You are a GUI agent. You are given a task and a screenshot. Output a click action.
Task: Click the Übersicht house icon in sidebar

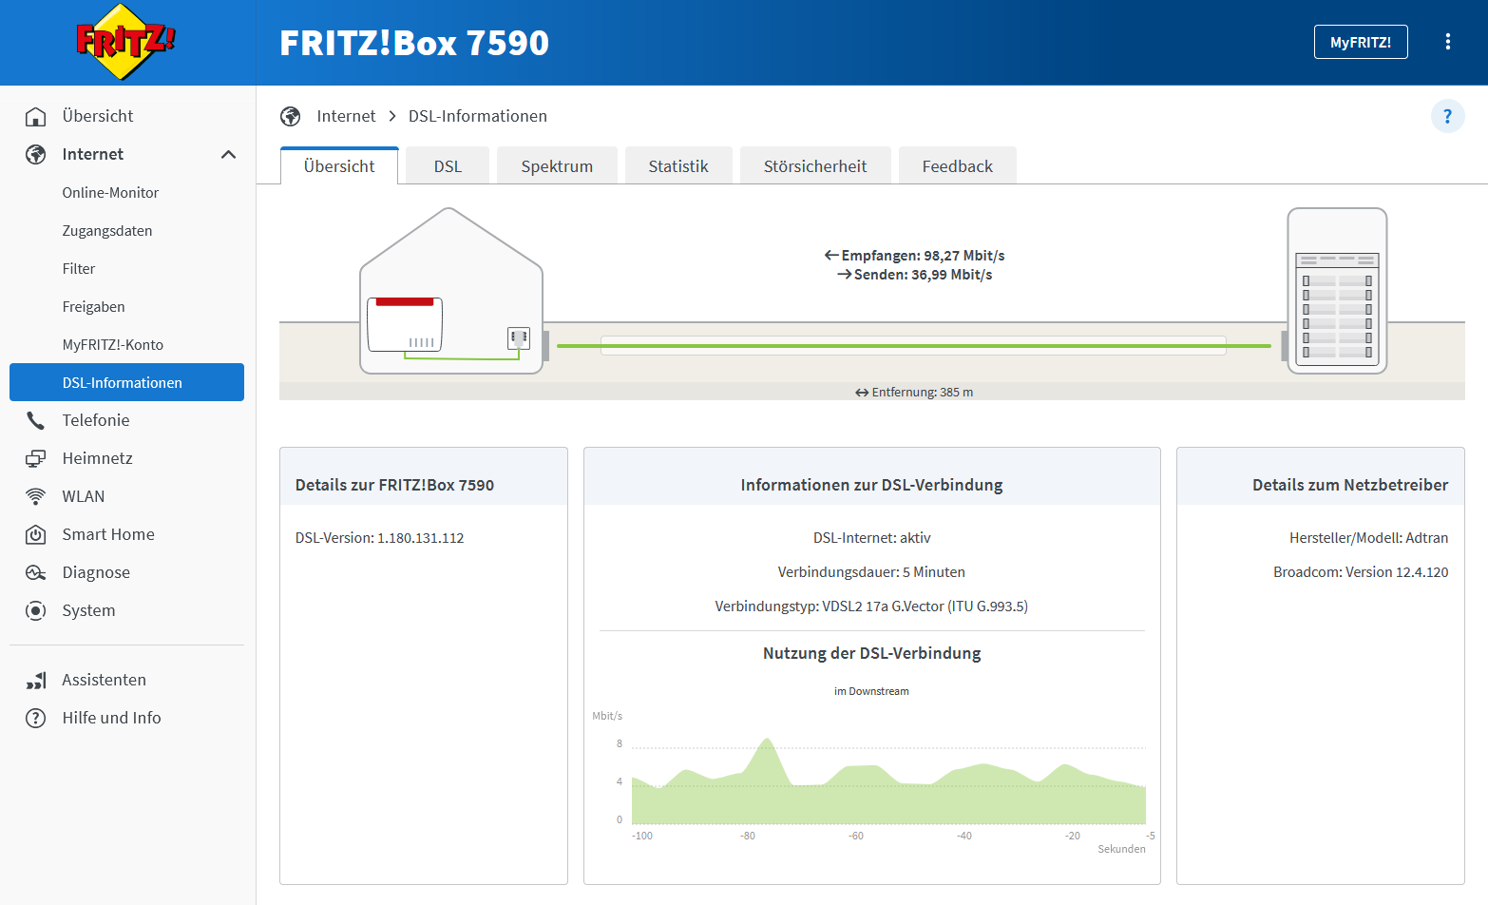coord(35,116)
